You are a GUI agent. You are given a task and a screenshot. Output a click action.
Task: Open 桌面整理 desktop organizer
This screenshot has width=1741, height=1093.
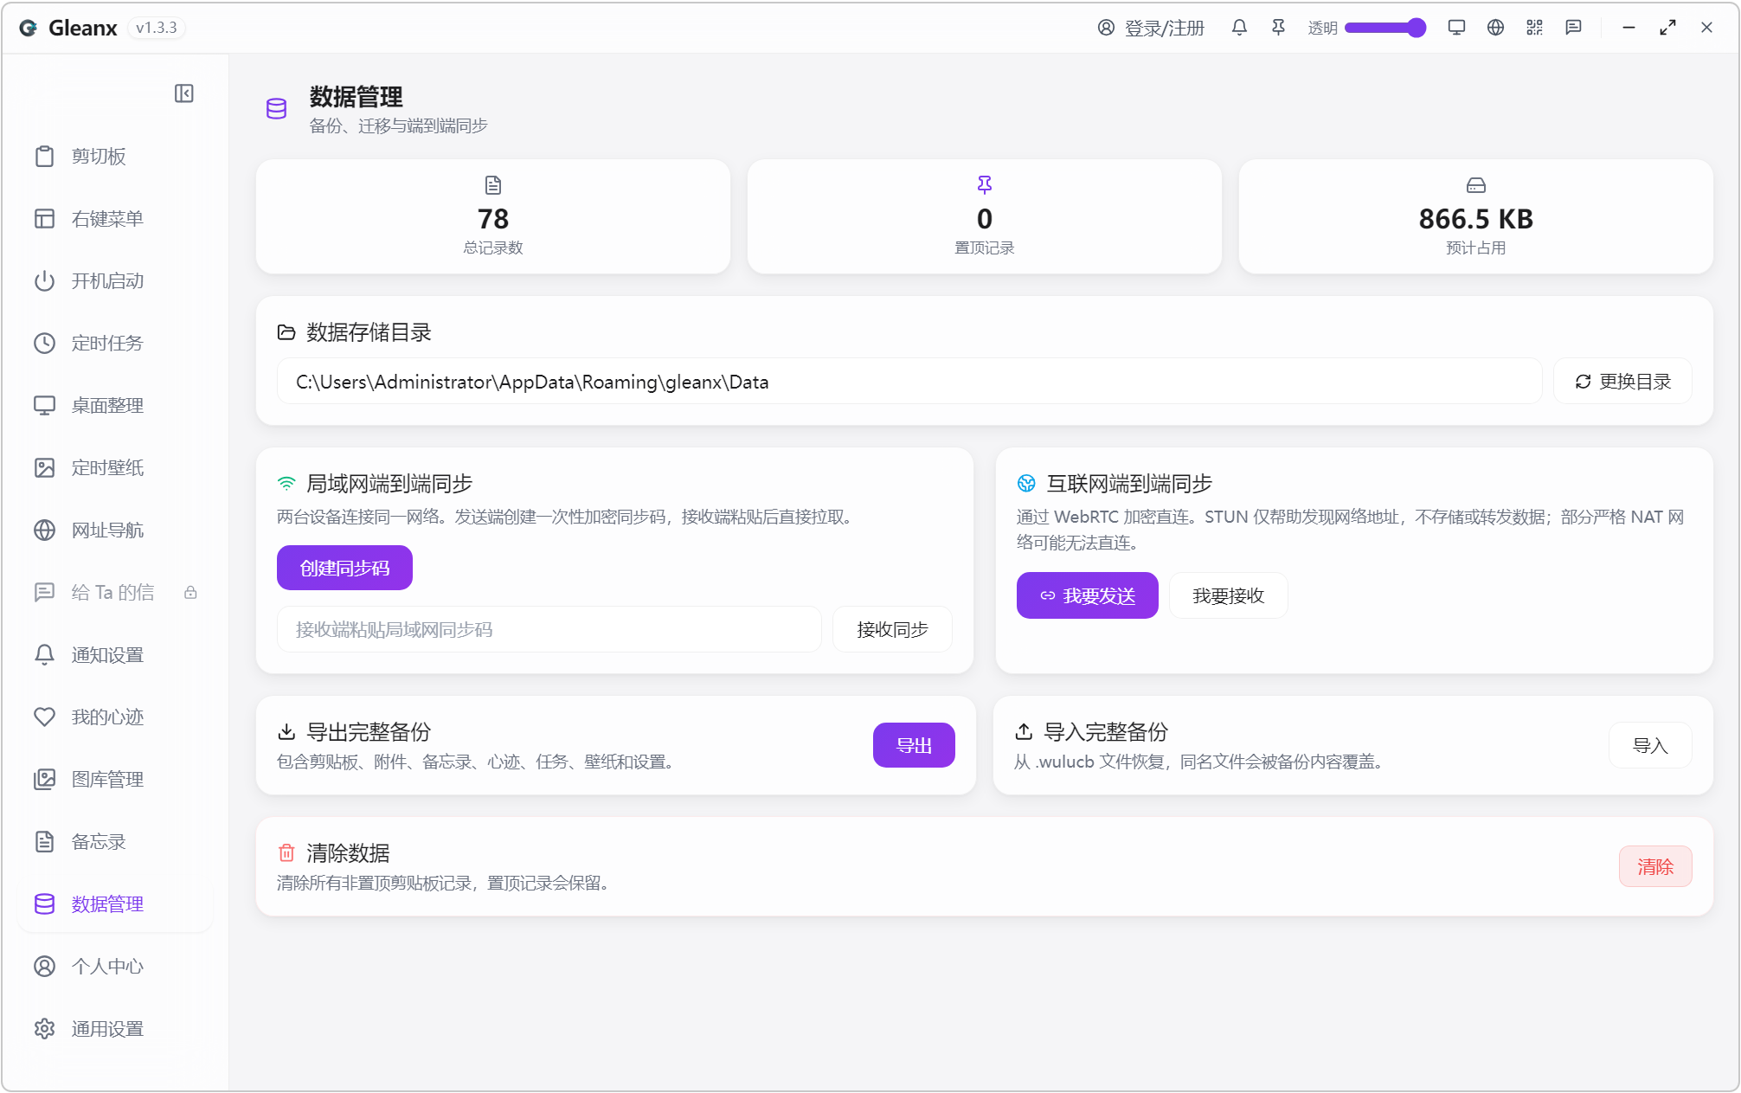tap(116, 406)
